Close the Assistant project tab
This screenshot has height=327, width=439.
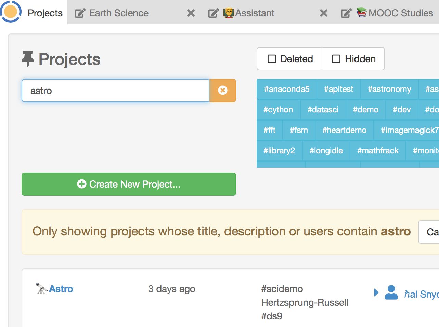323,13
